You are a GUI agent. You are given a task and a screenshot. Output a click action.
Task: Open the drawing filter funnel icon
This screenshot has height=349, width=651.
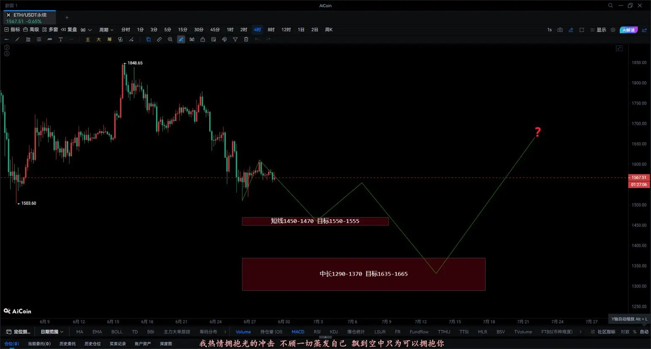click(235, 40)
